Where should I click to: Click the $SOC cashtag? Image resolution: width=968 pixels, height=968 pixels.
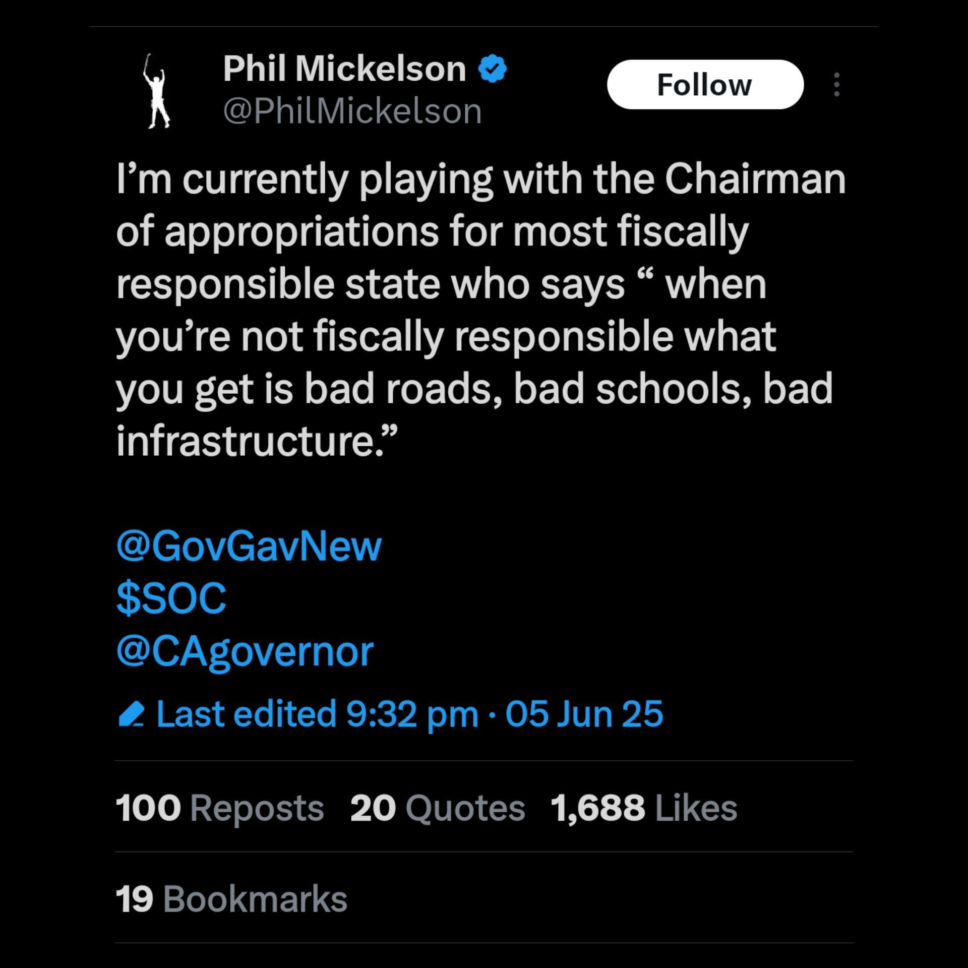click(x=171, y=599)
